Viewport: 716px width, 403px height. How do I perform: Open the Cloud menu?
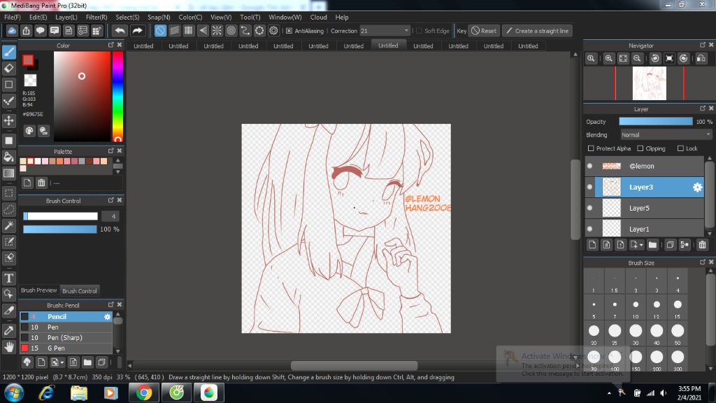(318, 17)
